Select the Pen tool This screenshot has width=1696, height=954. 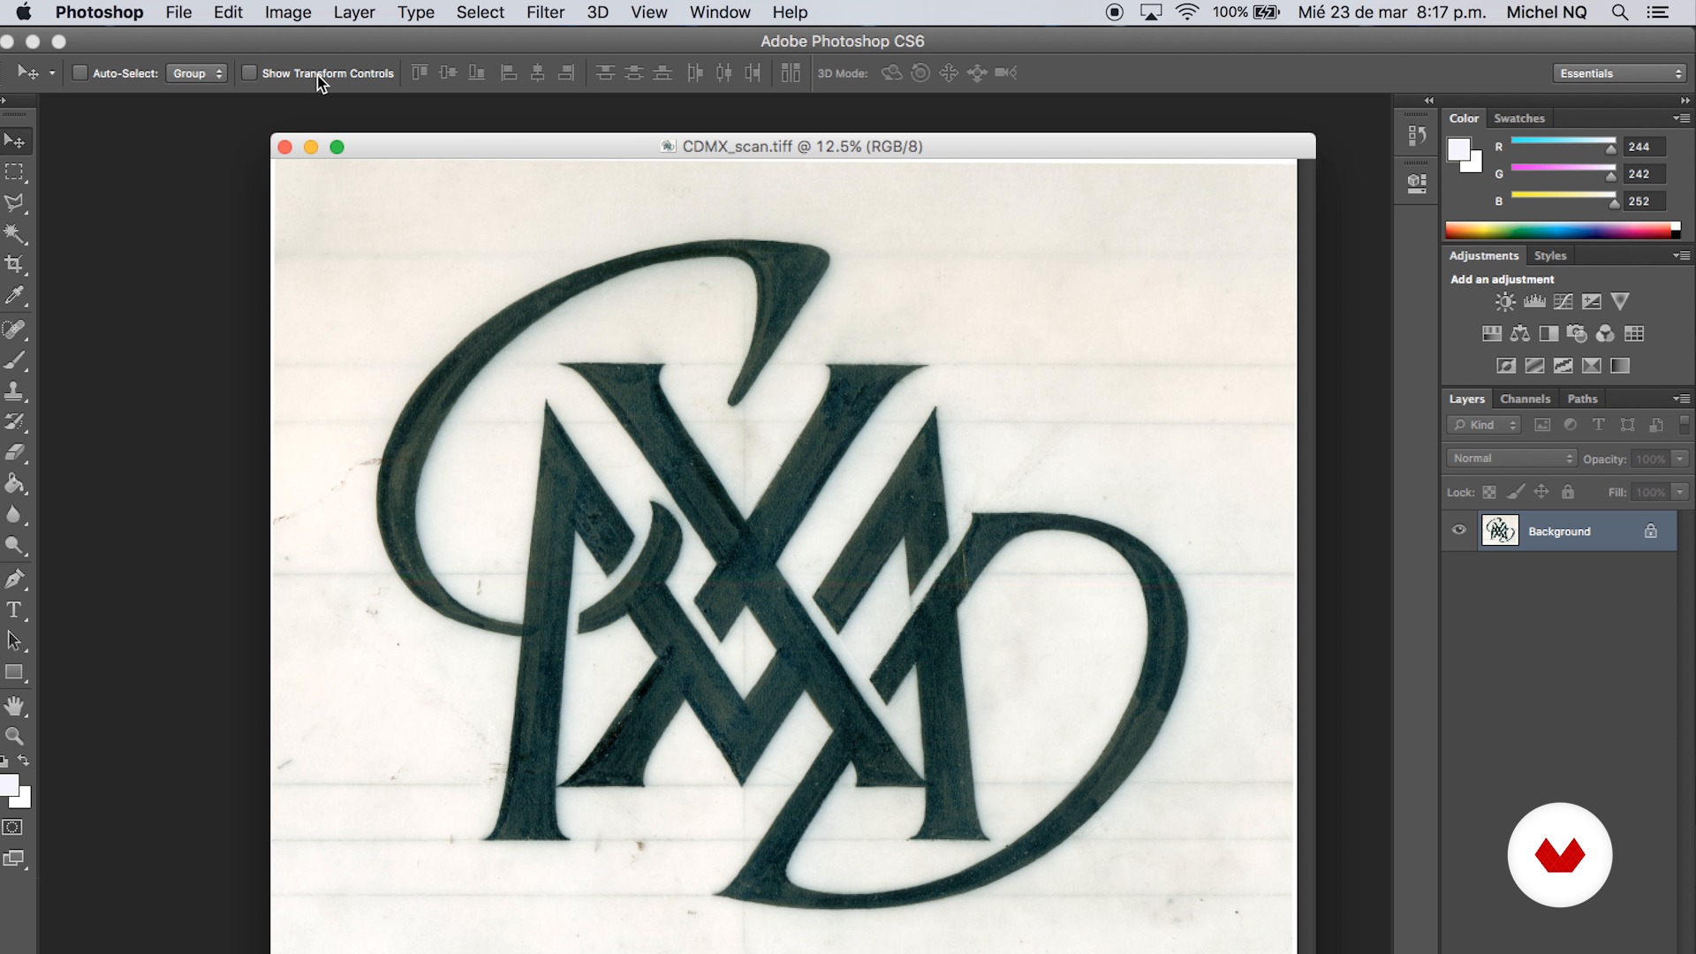pos(14,579)
